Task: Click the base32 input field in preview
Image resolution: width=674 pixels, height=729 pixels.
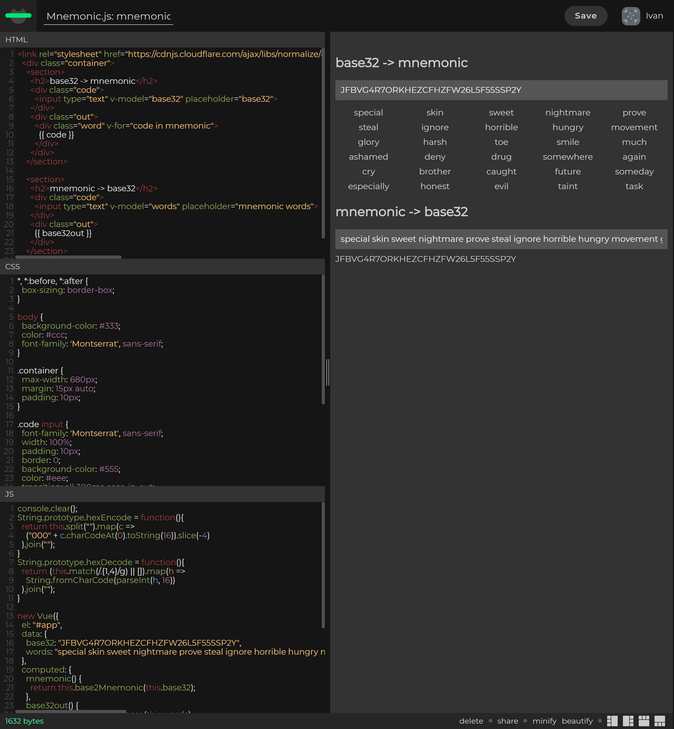Action: coord(501,90)
